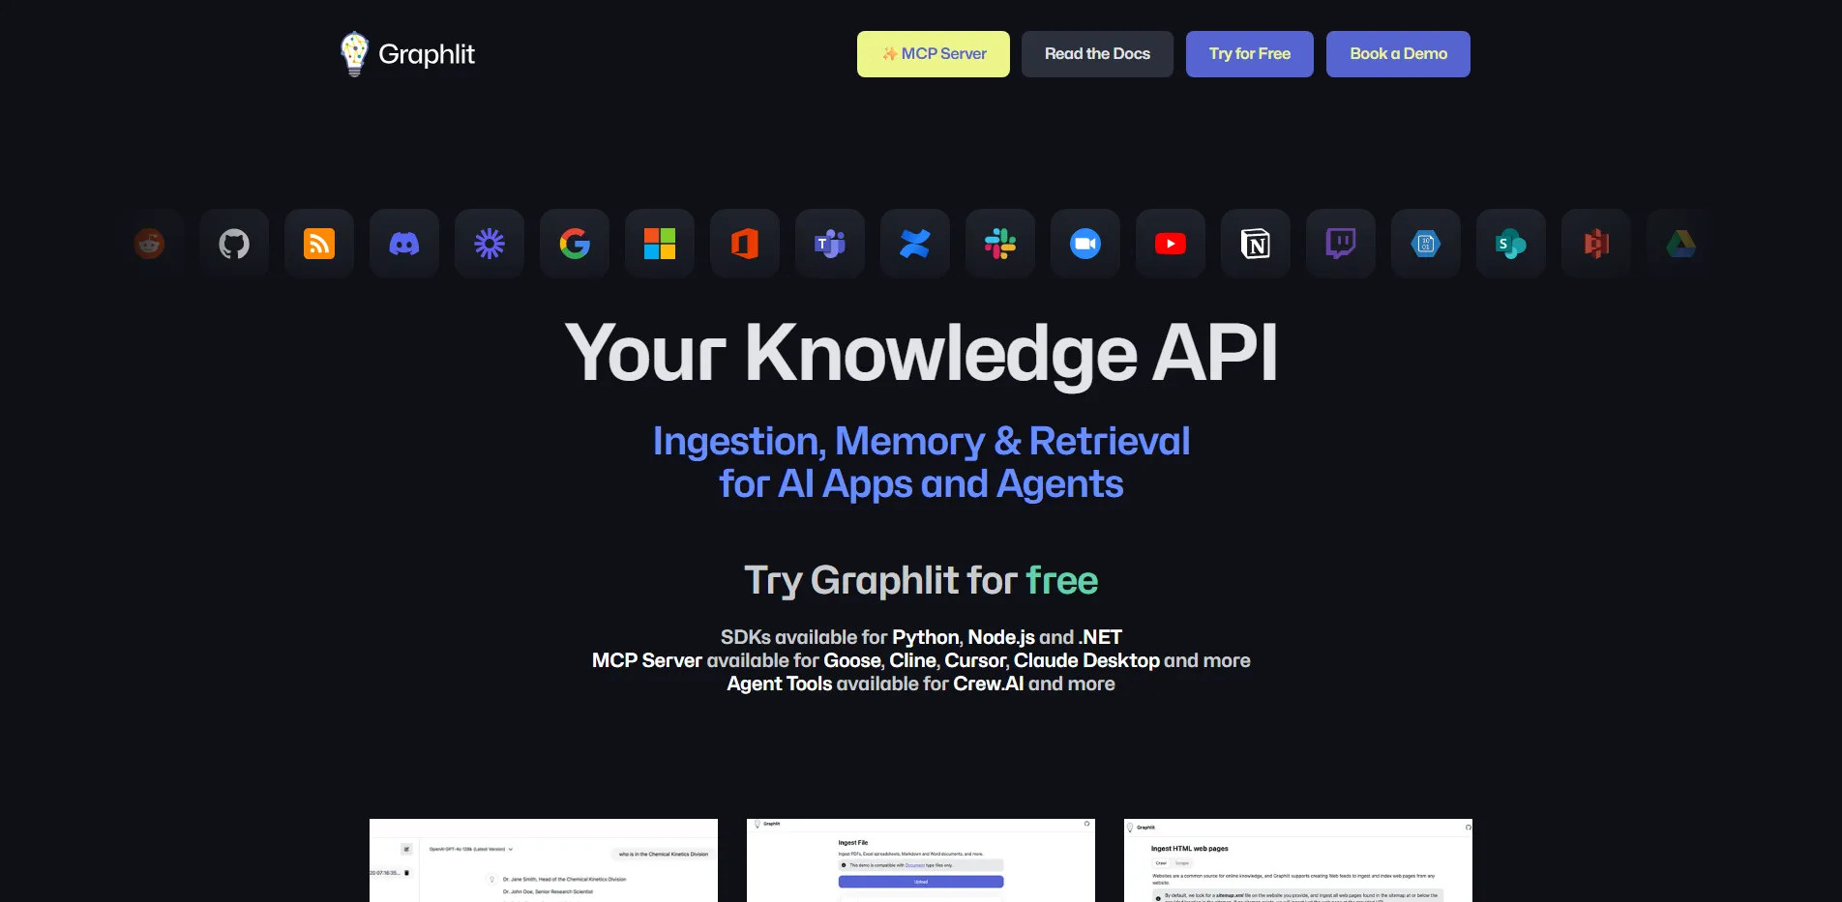Expand the OpenAI GPT-4o model dropdown
Image resolution: width=1842 pixels, height=902 pixels.
(x=471, y=849)
